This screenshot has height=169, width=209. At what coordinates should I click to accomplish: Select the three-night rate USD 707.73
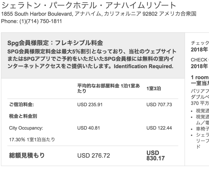point(159,105)
